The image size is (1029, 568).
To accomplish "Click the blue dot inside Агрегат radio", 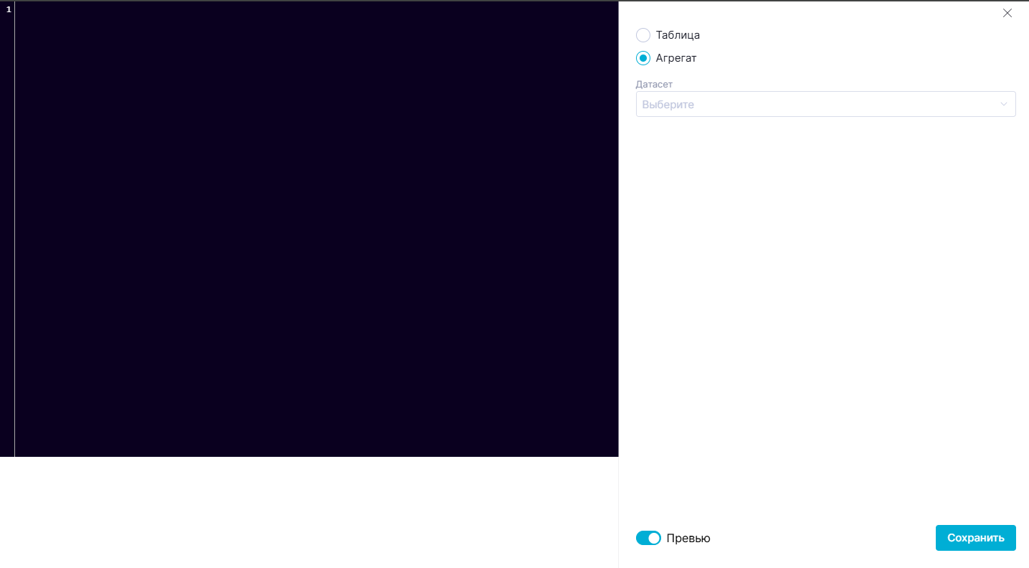I will click(x=643, y=58).
